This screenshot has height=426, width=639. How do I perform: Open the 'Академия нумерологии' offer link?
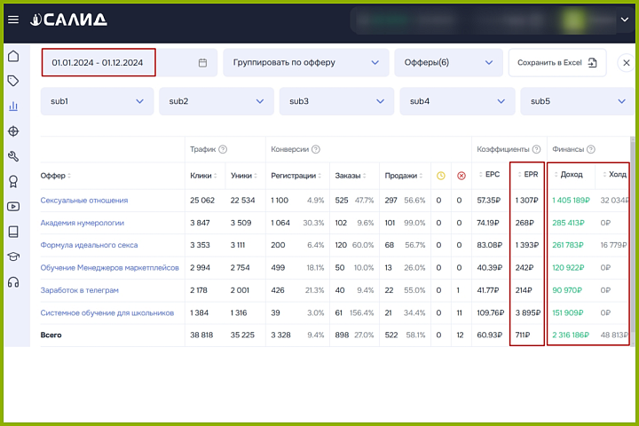tap(83, 223)
